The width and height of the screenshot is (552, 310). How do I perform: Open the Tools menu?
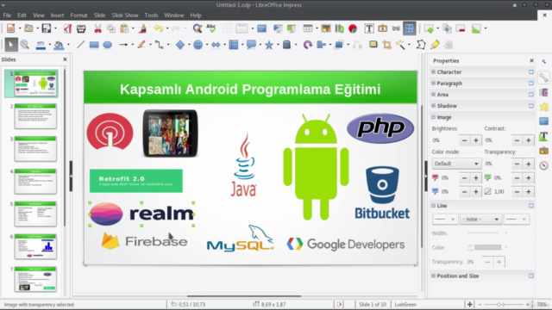[151, 15]
